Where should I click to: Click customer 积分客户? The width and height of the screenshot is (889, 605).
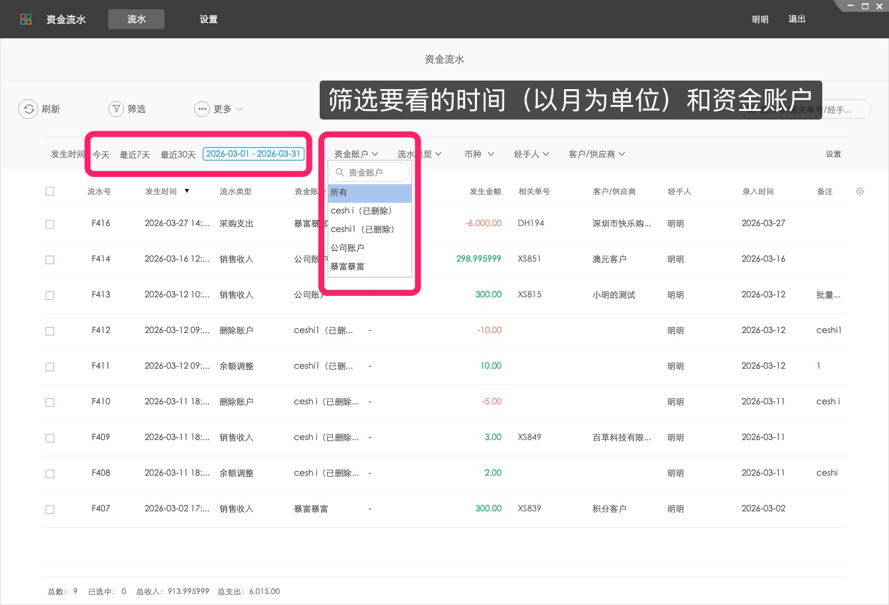[x=610, y=509]
